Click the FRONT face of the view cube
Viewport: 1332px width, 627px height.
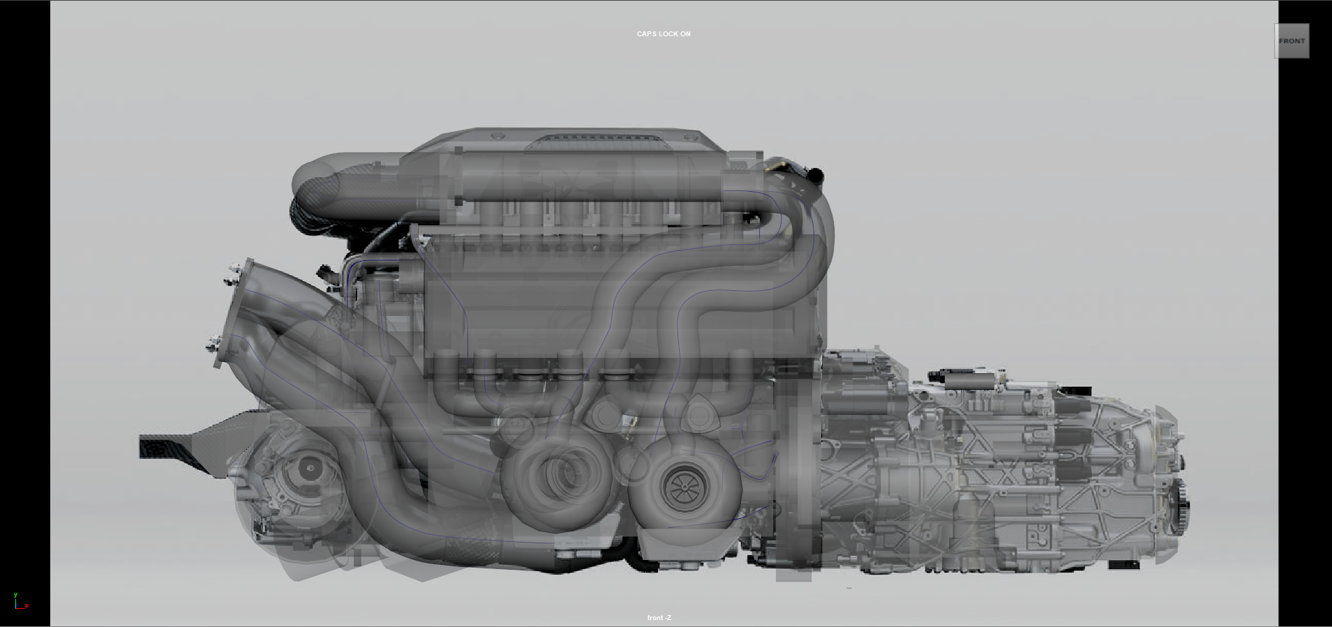[x=1292, y=41]
